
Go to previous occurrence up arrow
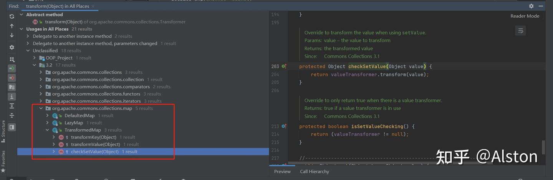click(12, 26)
